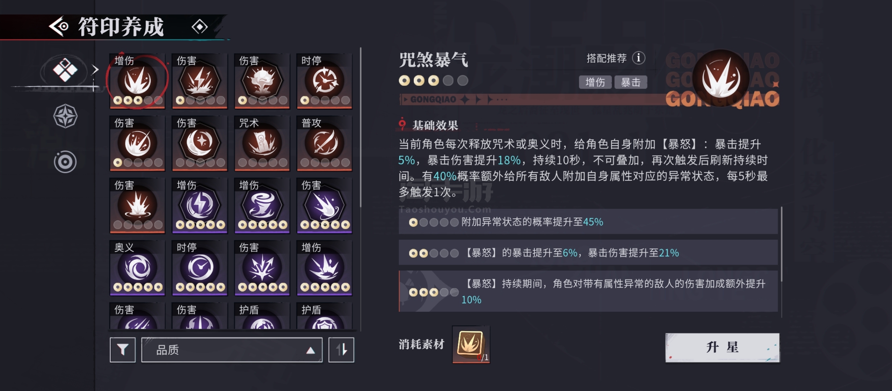Expand the chevron next to the diamond tab
The width and height of the screenshot is (892, 391).
[95, 69]
